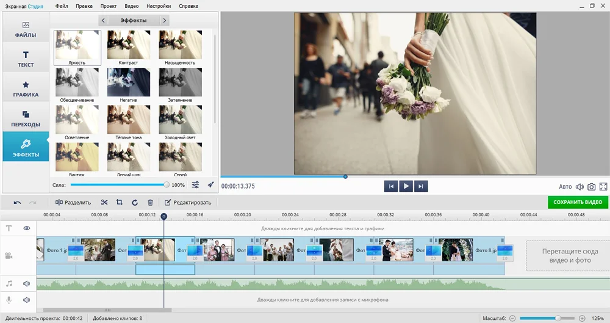
Task: Toggle text track visibility eye
Action: click(x=27, y=228)
